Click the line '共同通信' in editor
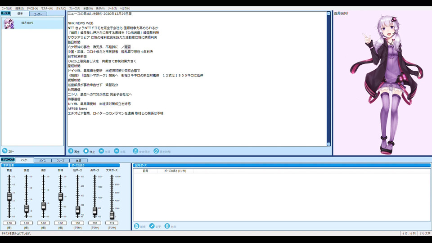Screen dimensions: 432x243 point(74,90)
